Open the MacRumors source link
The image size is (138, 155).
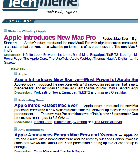point(35,130)
